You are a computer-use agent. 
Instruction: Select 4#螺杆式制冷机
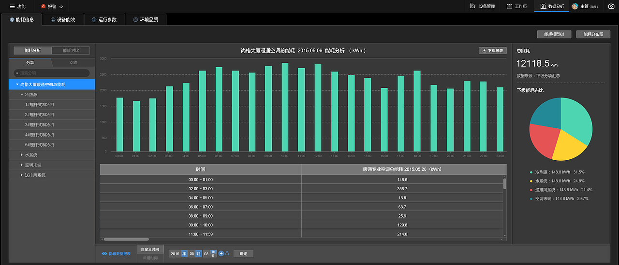[52, 135]
